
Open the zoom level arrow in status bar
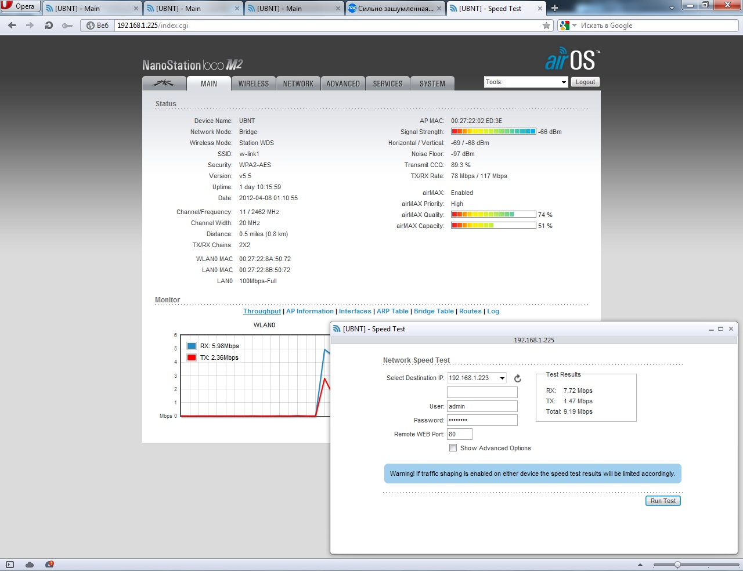tap(640, 565)
